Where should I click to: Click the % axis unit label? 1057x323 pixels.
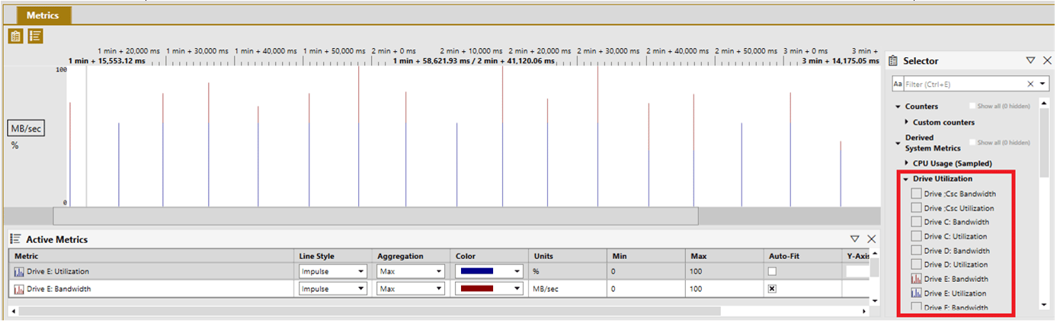[14, 146]
